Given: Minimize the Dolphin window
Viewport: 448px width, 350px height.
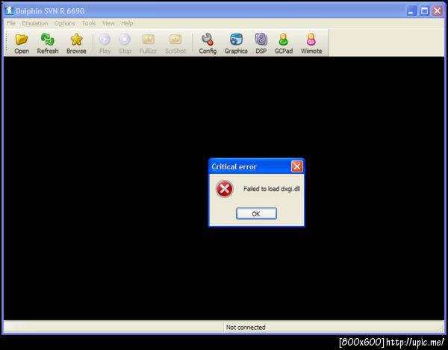Looking at the screenshot, I should pyautogui.click(x=411, y=11).
